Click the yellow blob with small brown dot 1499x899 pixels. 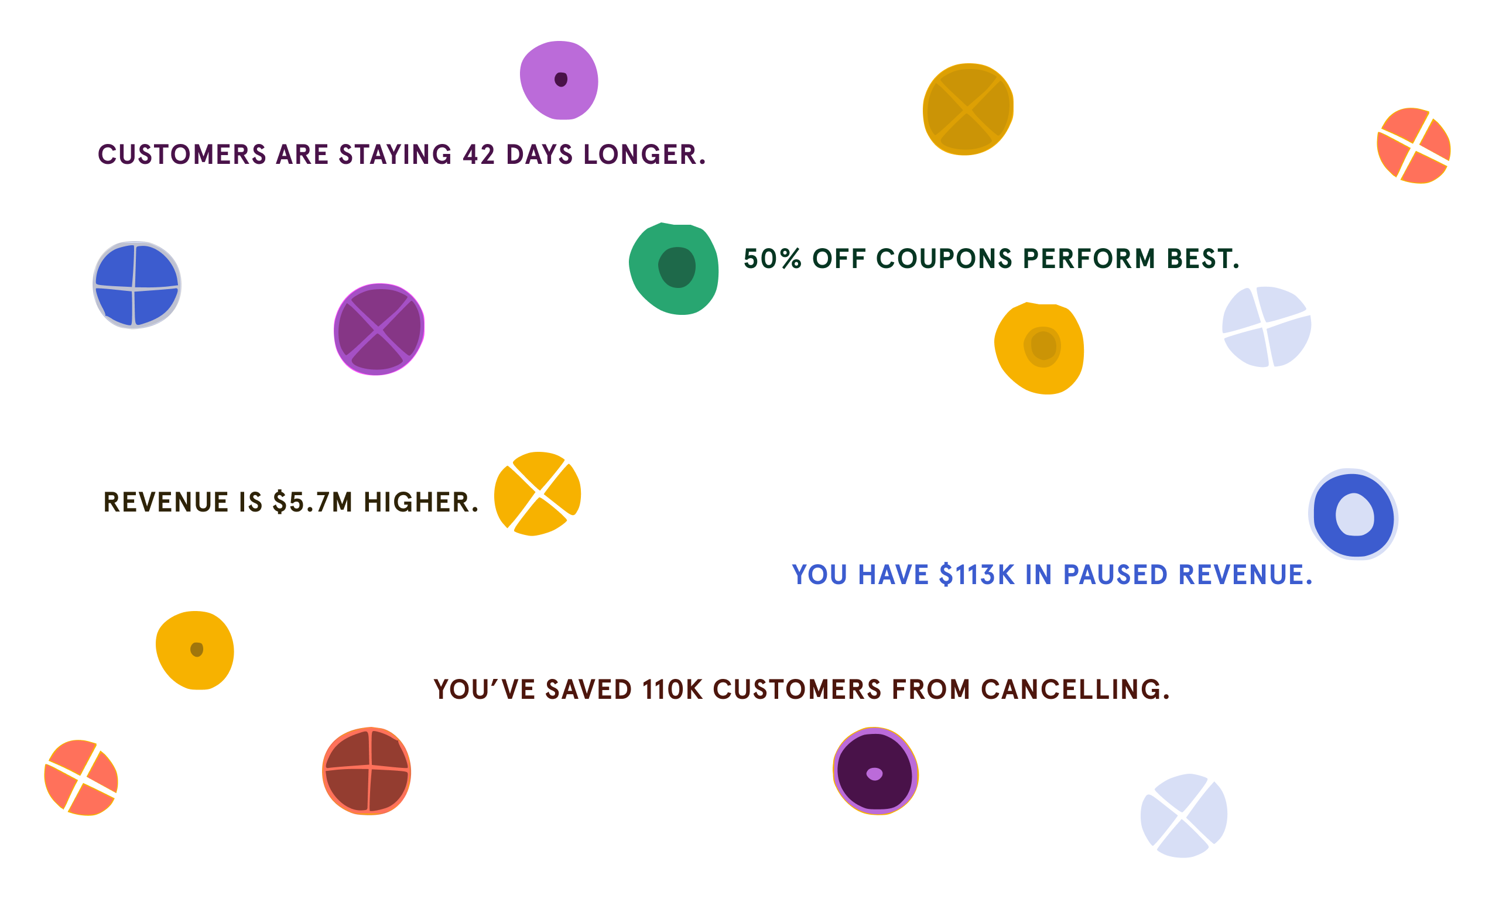(195, 650)
